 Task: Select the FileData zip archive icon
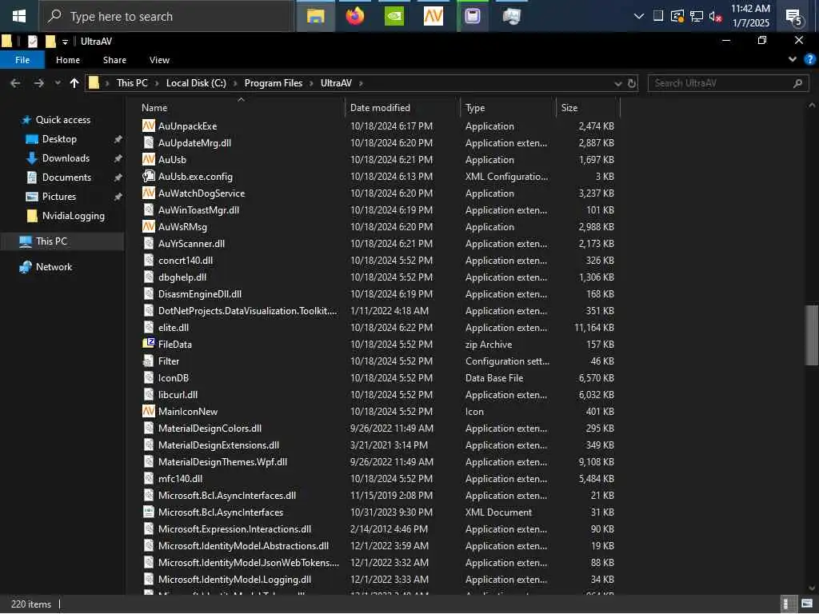click(149, 344)
